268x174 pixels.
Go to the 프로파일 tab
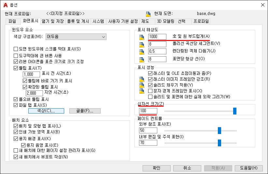click(201, 21)
